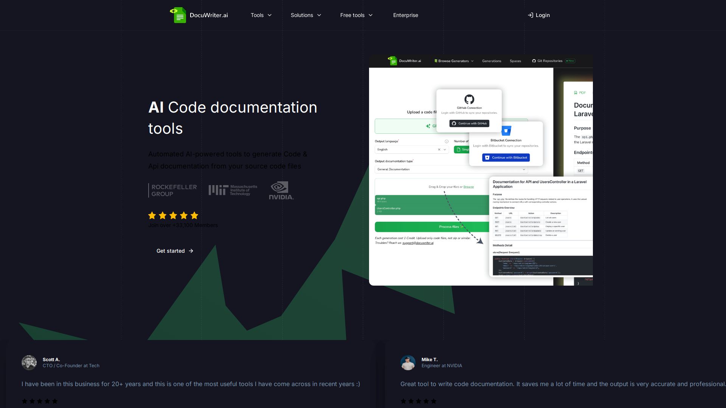Click the MIT logo
Image resolution: width=726 pixels, height=408 pixels.
(x=233, y=190)
